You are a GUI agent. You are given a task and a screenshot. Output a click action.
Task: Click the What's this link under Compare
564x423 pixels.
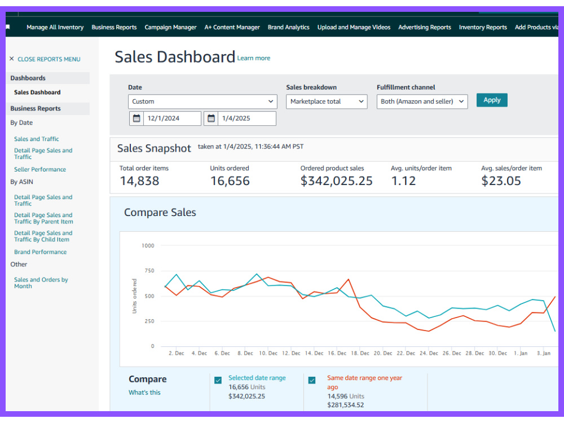(144, 393)
